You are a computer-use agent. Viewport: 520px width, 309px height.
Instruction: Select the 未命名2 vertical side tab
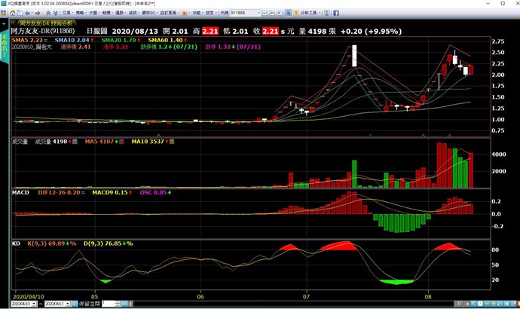[x=5, y=50]
